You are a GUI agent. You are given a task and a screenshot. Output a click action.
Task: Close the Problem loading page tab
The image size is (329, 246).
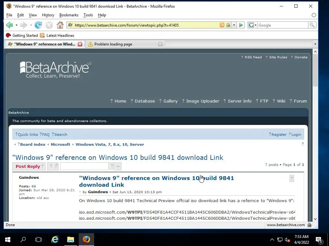click(x=160, y=44)
